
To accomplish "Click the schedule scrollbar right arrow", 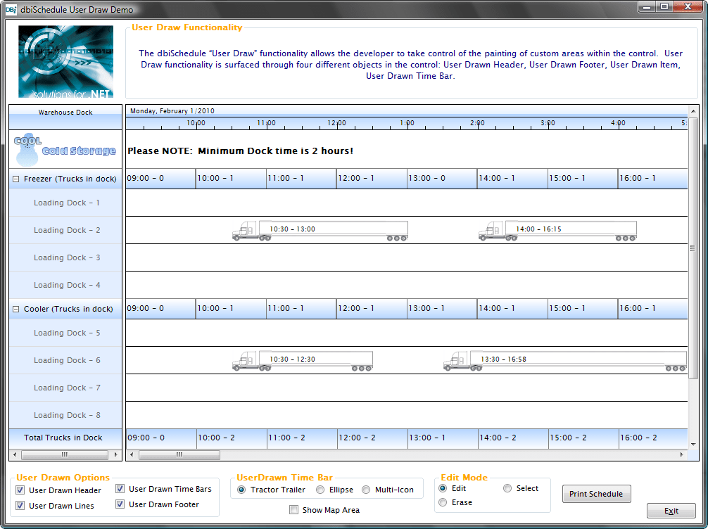I will 682,454.
